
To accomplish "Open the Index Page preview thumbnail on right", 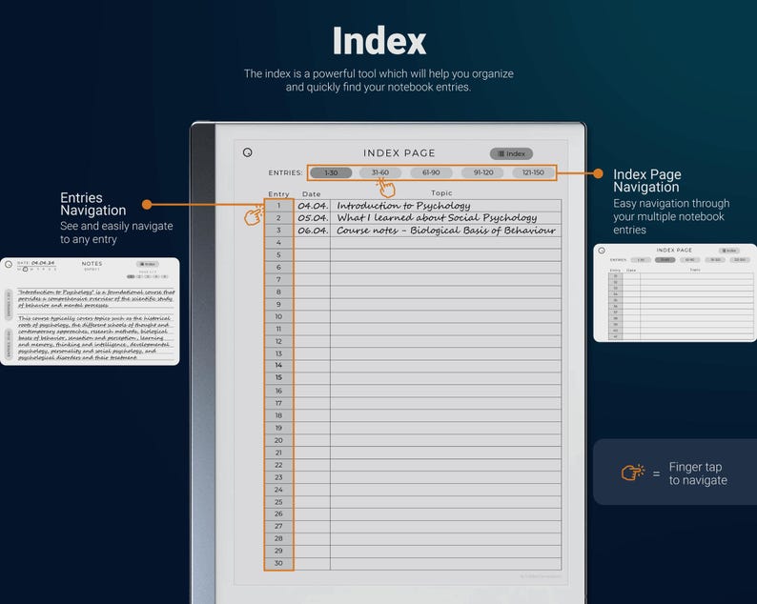I will point(675,292).
